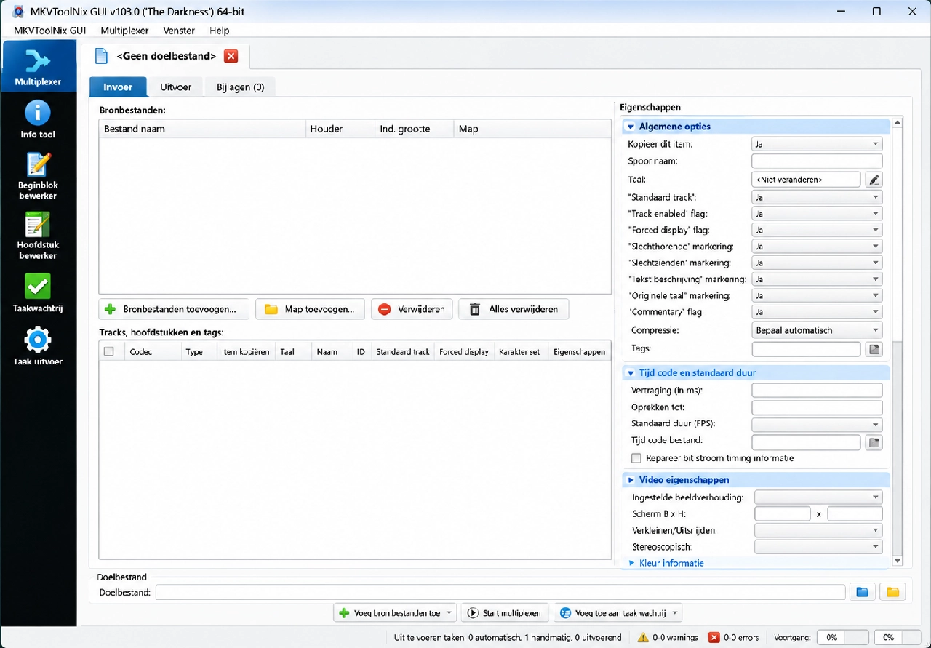
Task: Expand the Kleur informatie section
Action: (631, 563)
